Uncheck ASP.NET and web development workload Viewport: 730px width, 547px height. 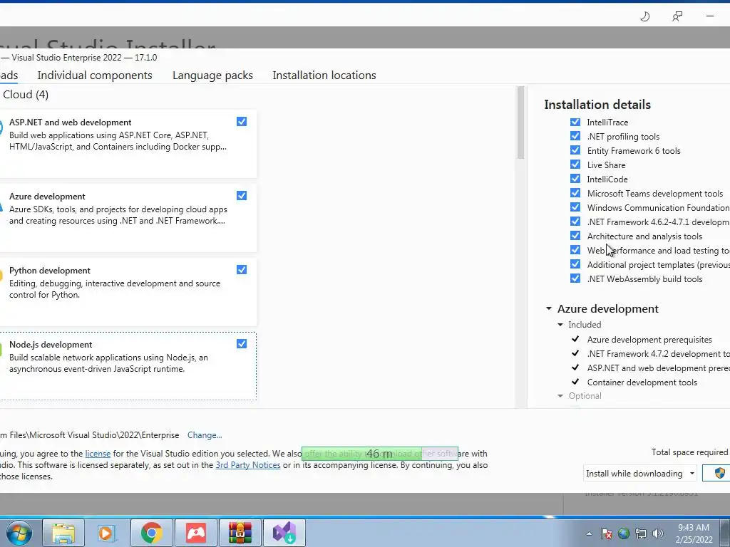point(242,121)
